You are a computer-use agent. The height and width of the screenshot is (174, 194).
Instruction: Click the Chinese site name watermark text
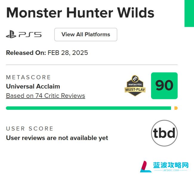tap(171, 165)
